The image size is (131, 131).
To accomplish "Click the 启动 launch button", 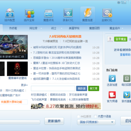I will [126, 121].
